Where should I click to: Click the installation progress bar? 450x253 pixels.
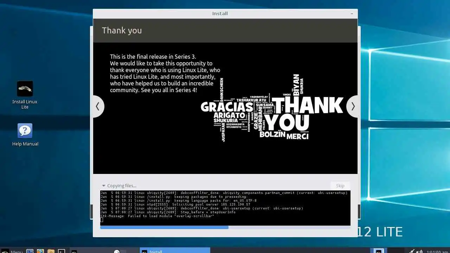click(x=225, y=227)
